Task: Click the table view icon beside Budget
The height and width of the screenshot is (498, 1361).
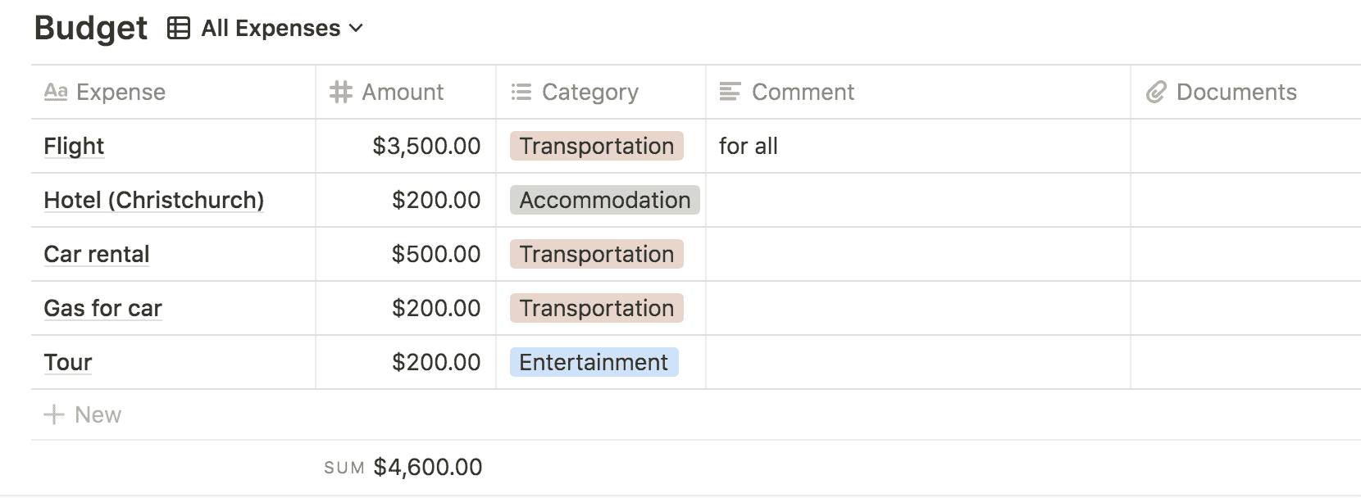Action: [178, 29]
